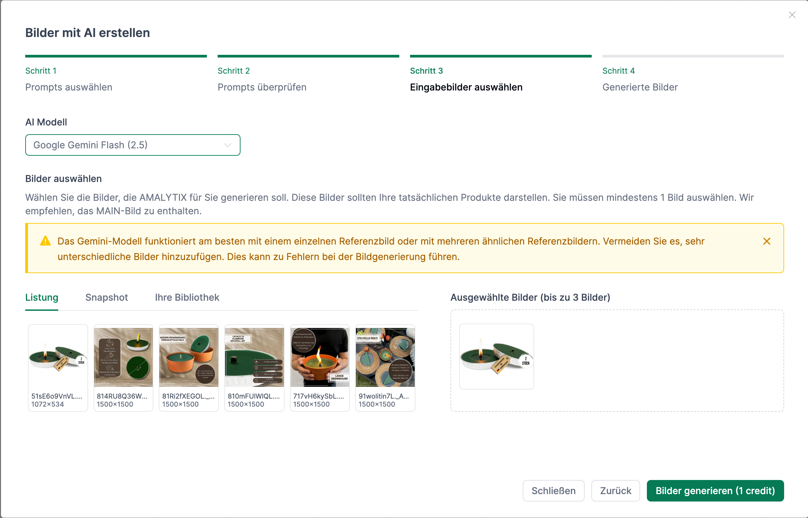The width and height of the screenshot is (808, 518).
Task: Close the AI image dialog with X
Action: 792,15
